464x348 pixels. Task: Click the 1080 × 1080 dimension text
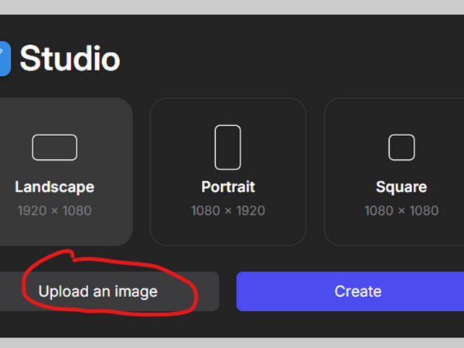pyautogui.click(x=401, y=210)
